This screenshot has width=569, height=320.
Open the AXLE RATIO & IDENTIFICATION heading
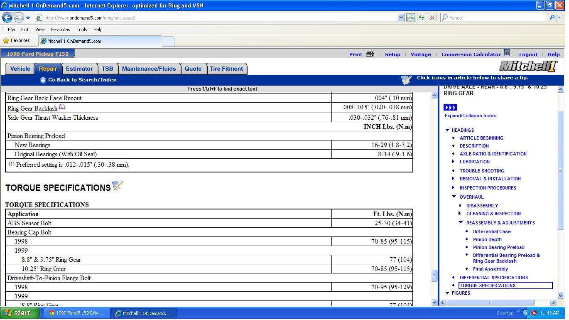(493, 154)
